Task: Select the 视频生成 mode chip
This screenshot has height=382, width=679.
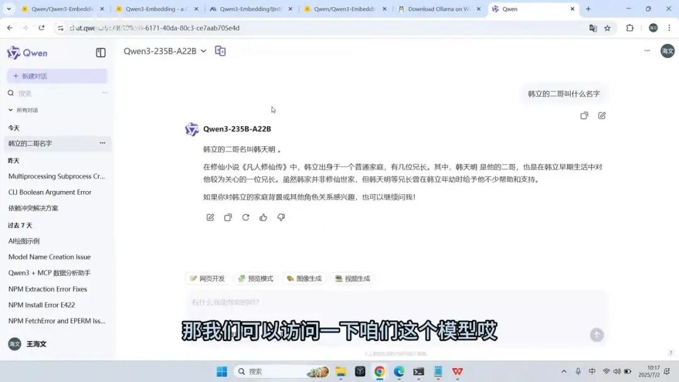Action: point(353,278)
